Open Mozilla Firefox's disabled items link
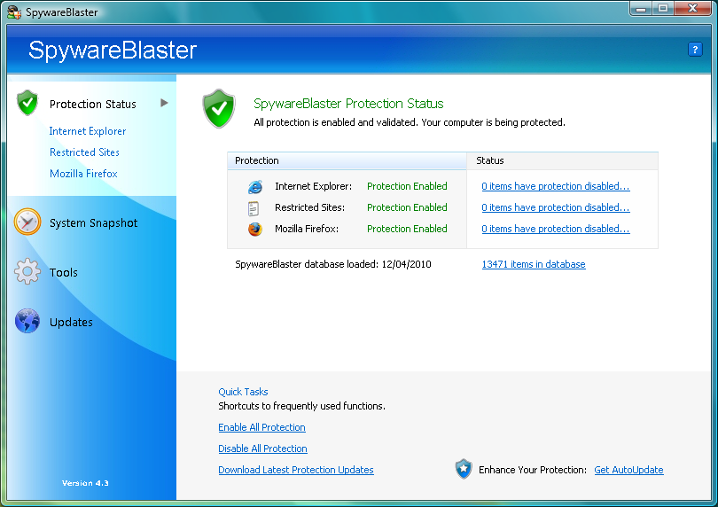718x507 pixels. [556, 229]
